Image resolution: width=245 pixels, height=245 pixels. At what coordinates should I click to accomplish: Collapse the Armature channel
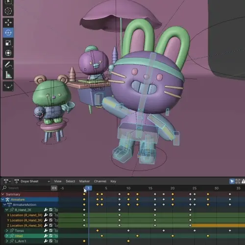pos(2,199)
